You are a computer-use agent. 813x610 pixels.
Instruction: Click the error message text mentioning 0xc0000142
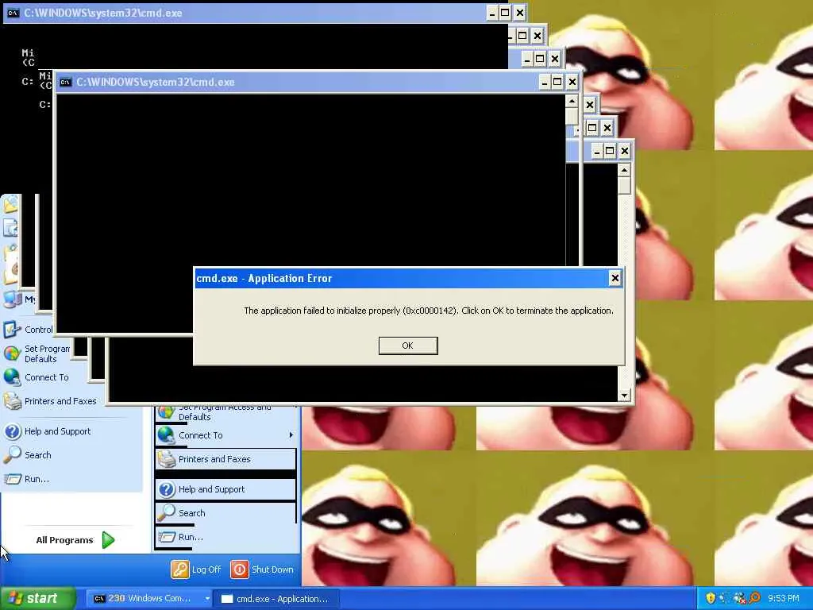[x=428, y=311]
